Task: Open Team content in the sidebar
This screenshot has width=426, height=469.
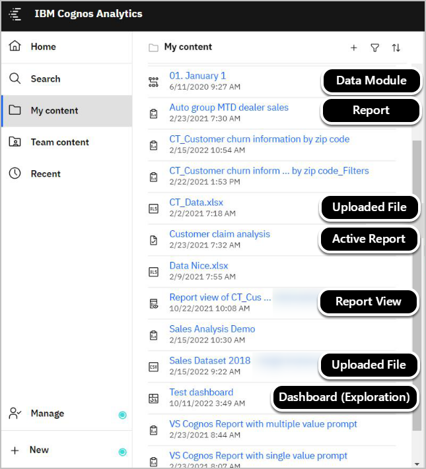Action: pyautogui.click(x=67, y=142)
